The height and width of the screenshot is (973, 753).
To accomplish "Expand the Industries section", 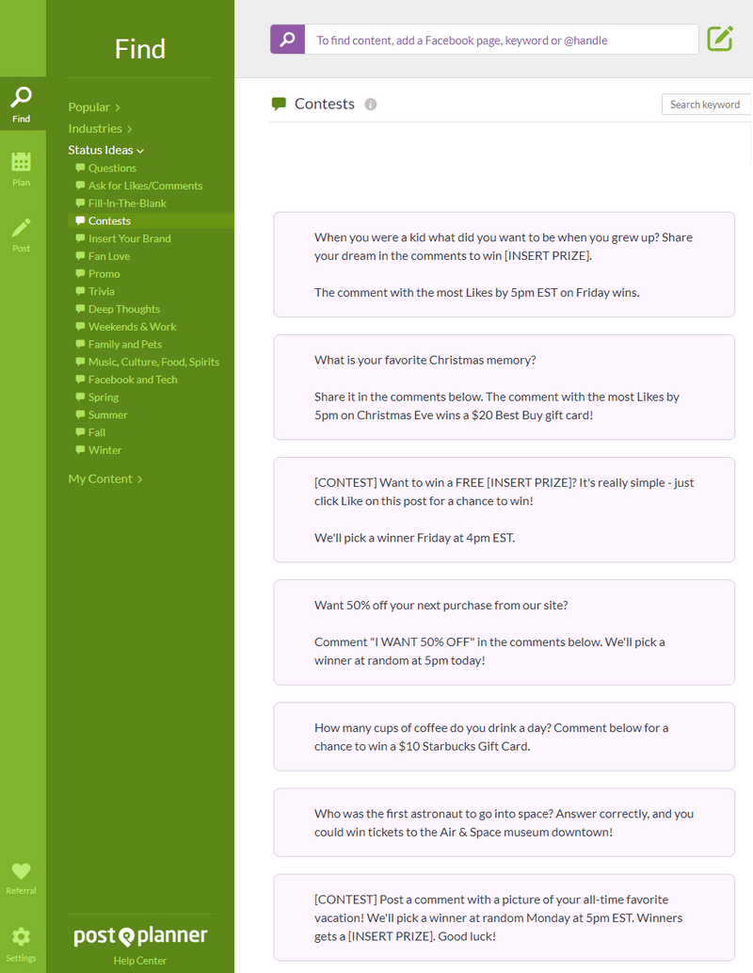I will click(x=100, y=128).
